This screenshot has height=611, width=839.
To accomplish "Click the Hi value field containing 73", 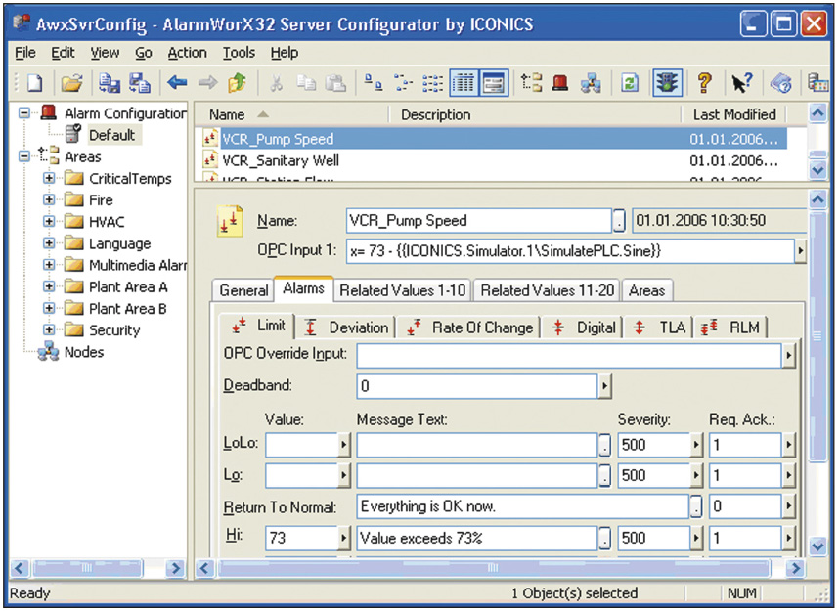I will coord(301,538).
